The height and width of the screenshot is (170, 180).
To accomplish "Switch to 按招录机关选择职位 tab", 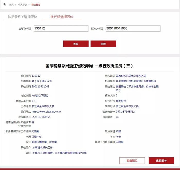I will click(x=23, y=17).
